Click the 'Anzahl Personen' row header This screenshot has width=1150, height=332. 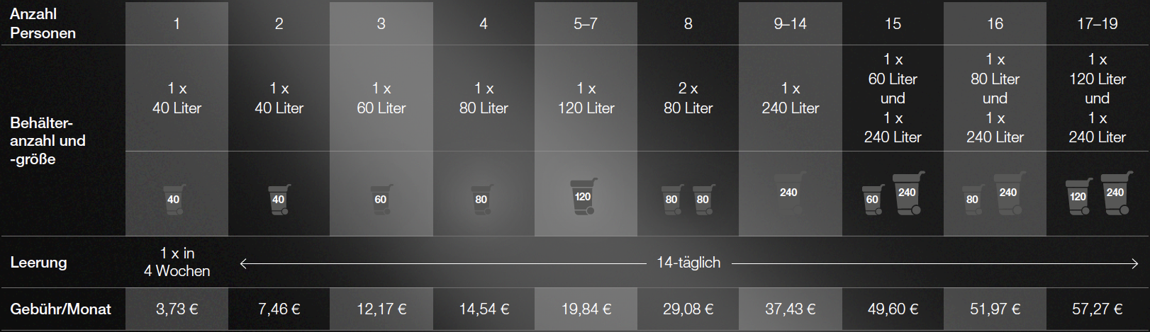pos(43,23)
